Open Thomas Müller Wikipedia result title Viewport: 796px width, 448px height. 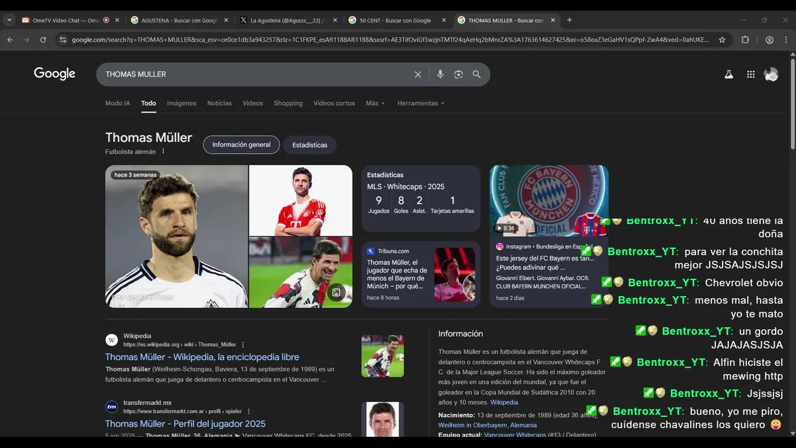pyautogui.click(x=202, y=357)
